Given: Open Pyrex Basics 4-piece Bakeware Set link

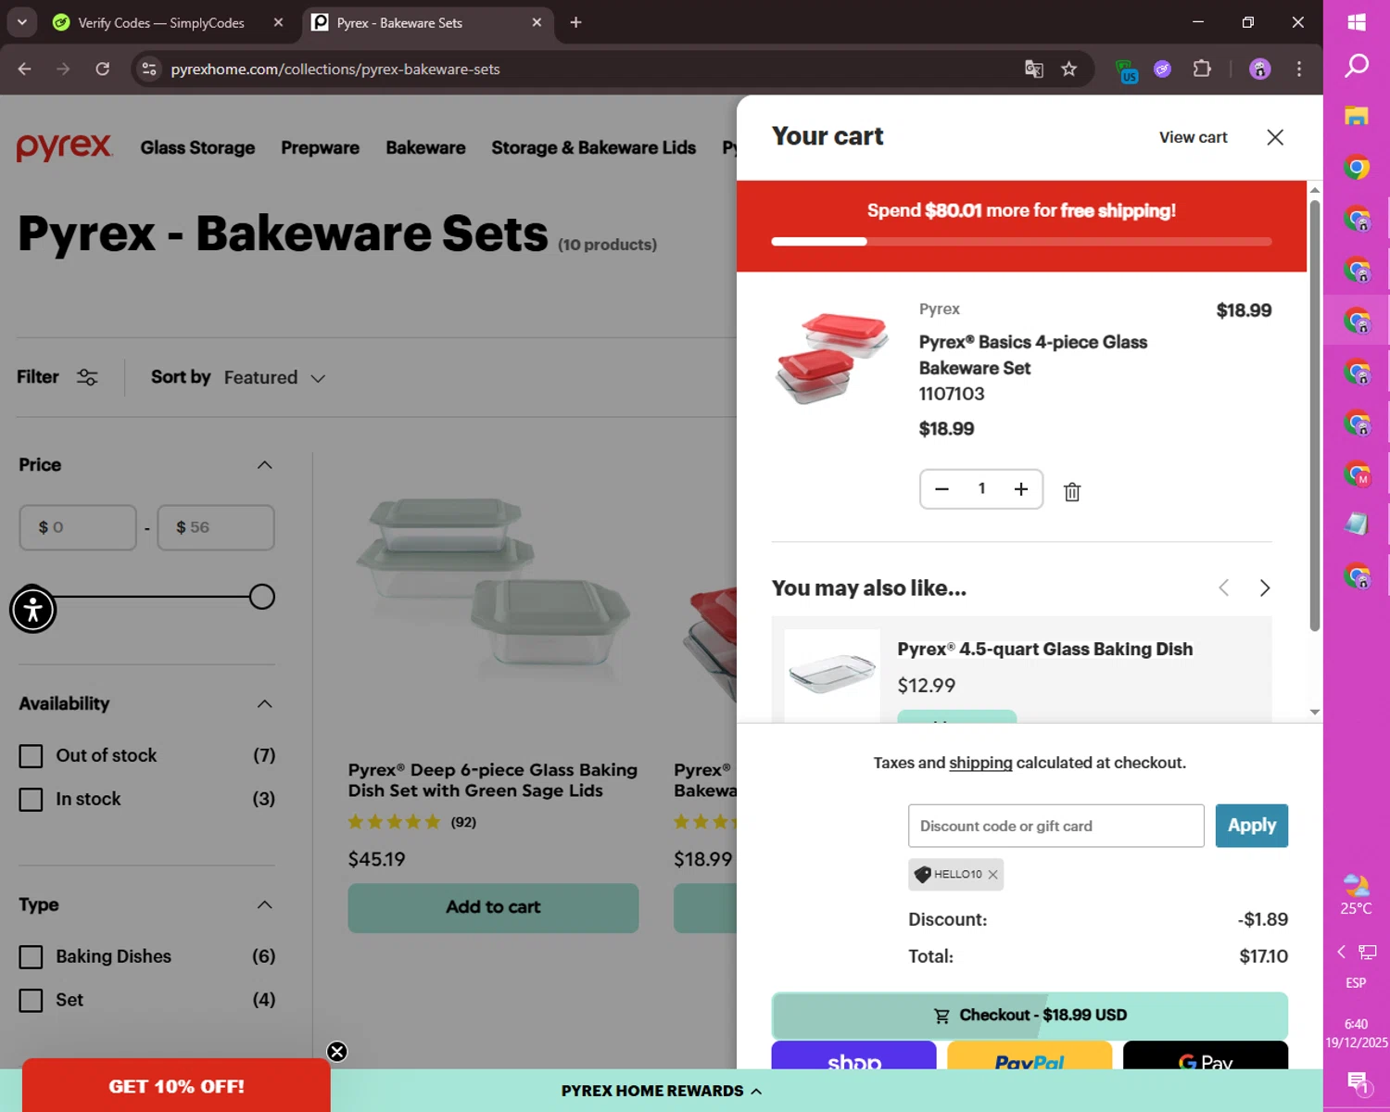Looking at the screenshot, I should pyautogui.click(x=1032, y=355).
